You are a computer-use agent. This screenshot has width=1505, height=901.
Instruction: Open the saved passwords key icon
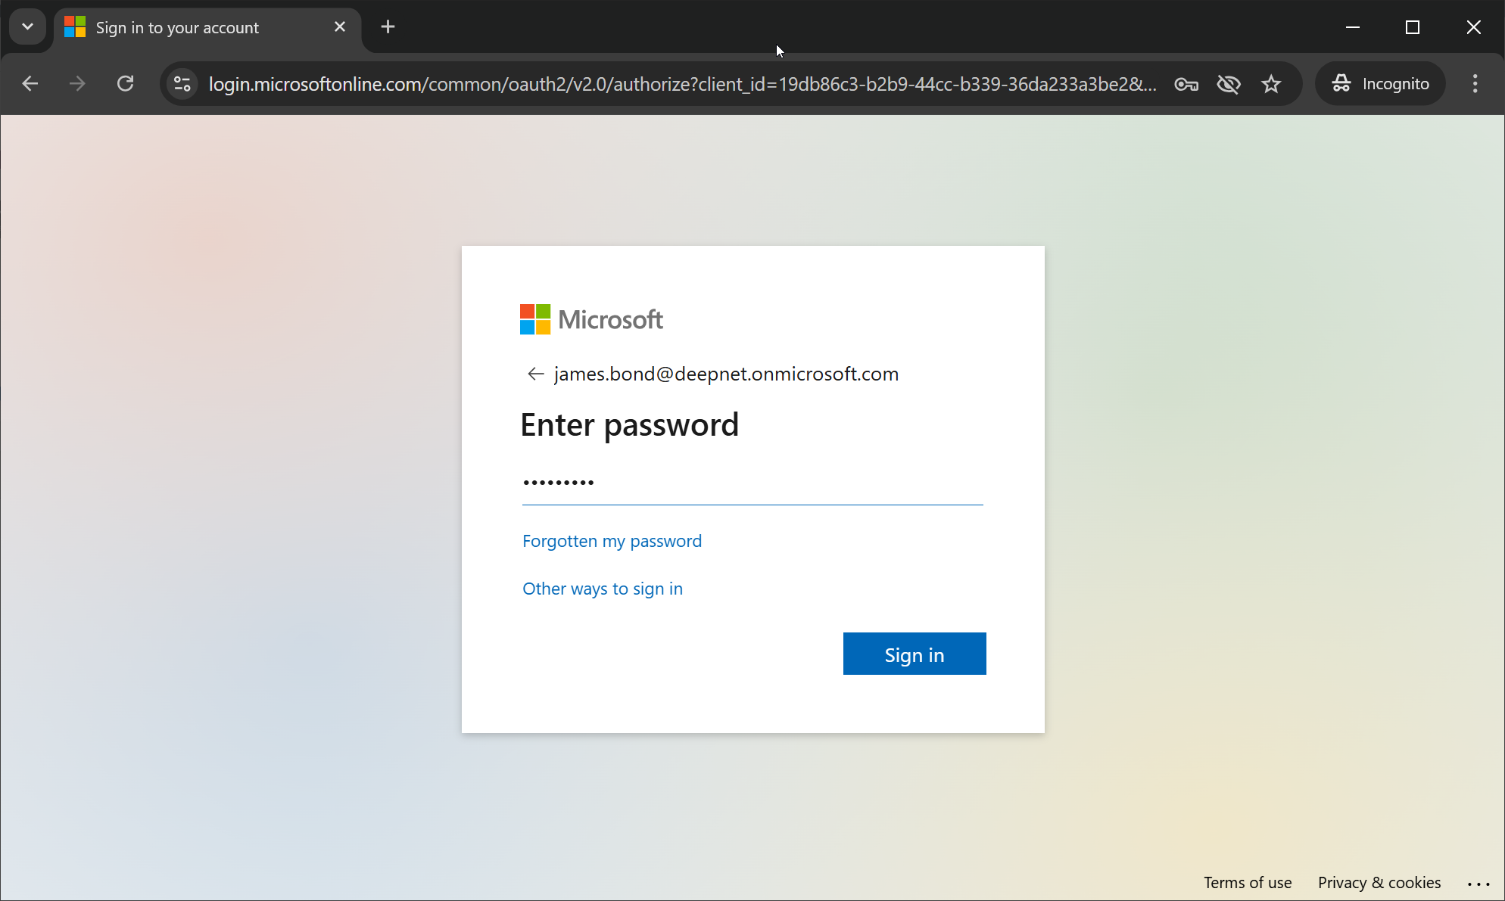pos(1186,84)
